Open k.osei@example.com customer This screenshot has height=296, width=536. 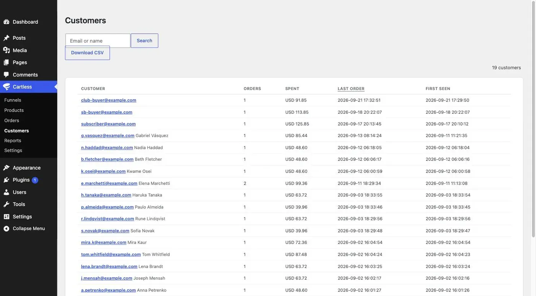[103, 171]
